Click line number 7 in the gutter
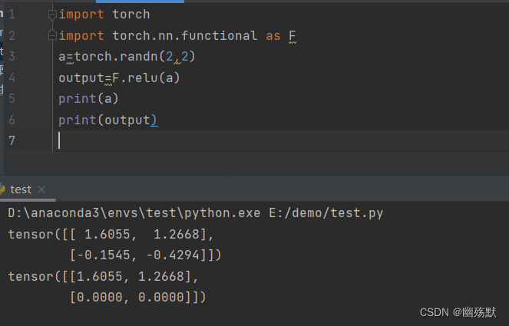The width and height of the screenshot is (509, 326). [x=12, y=141]
